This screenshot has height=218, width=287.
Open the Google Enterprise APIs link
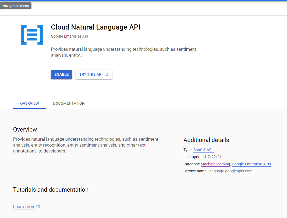pos(251,164)
